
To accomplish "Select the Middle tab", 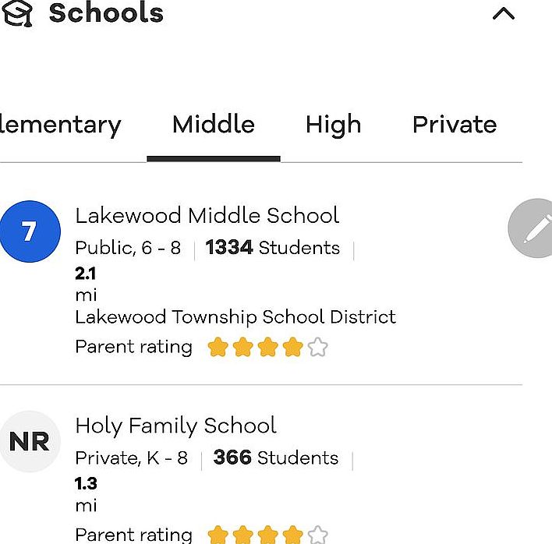I will [214, 124].
